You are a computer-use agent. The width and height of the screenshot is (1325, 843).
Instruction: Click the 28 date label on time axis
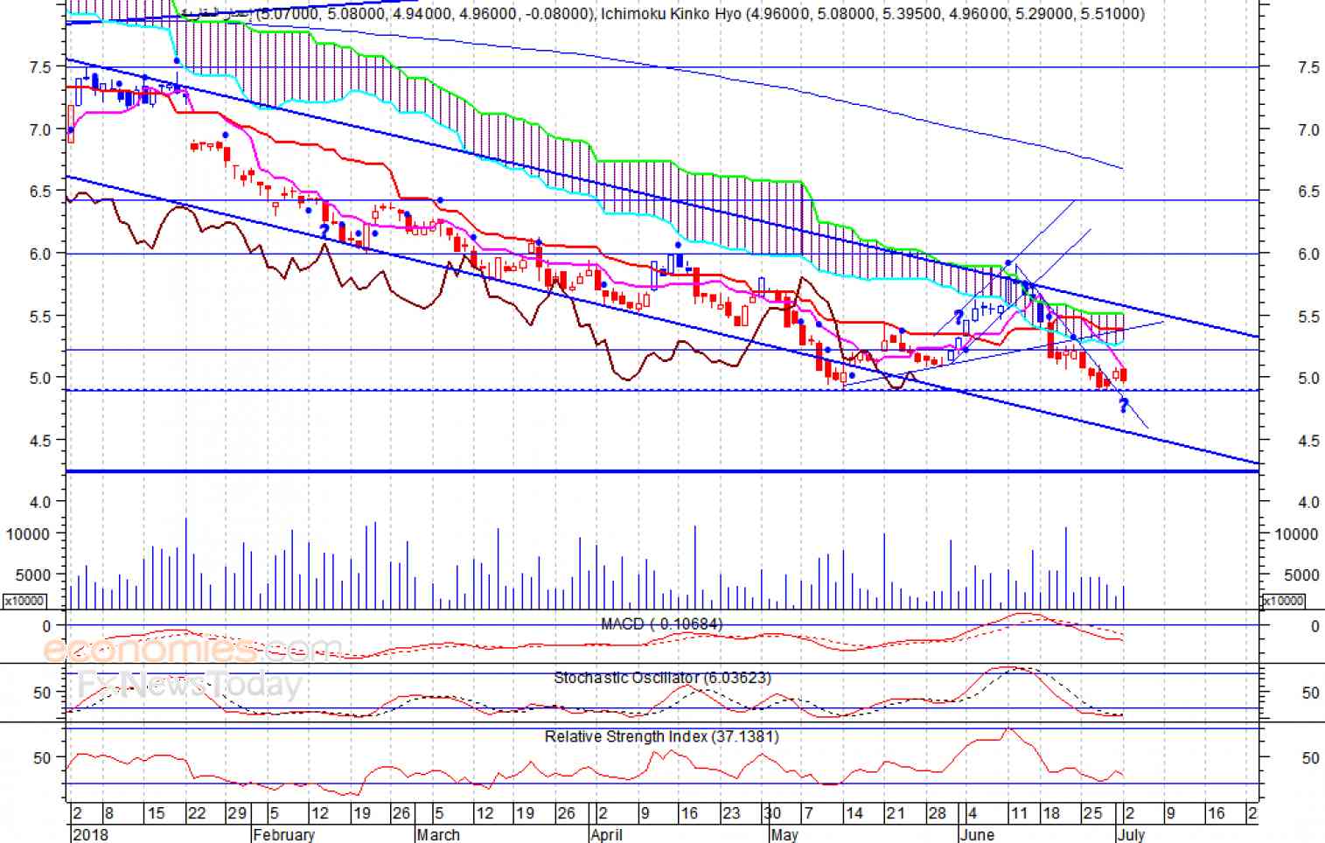pos(937,813)
